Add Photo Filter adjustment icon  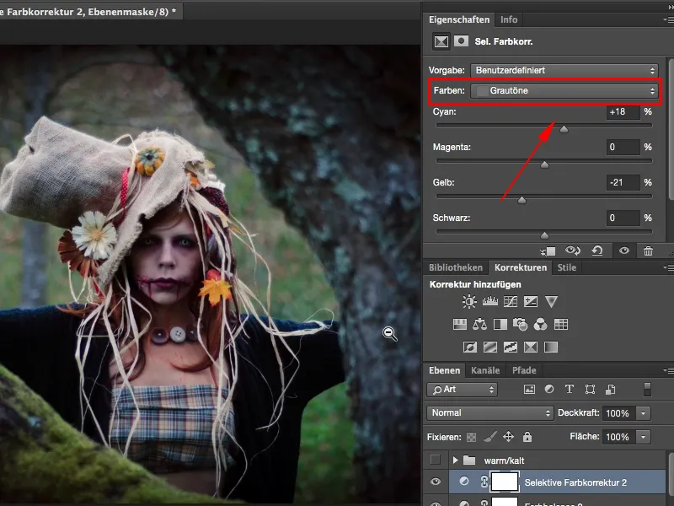click(520, 325)
